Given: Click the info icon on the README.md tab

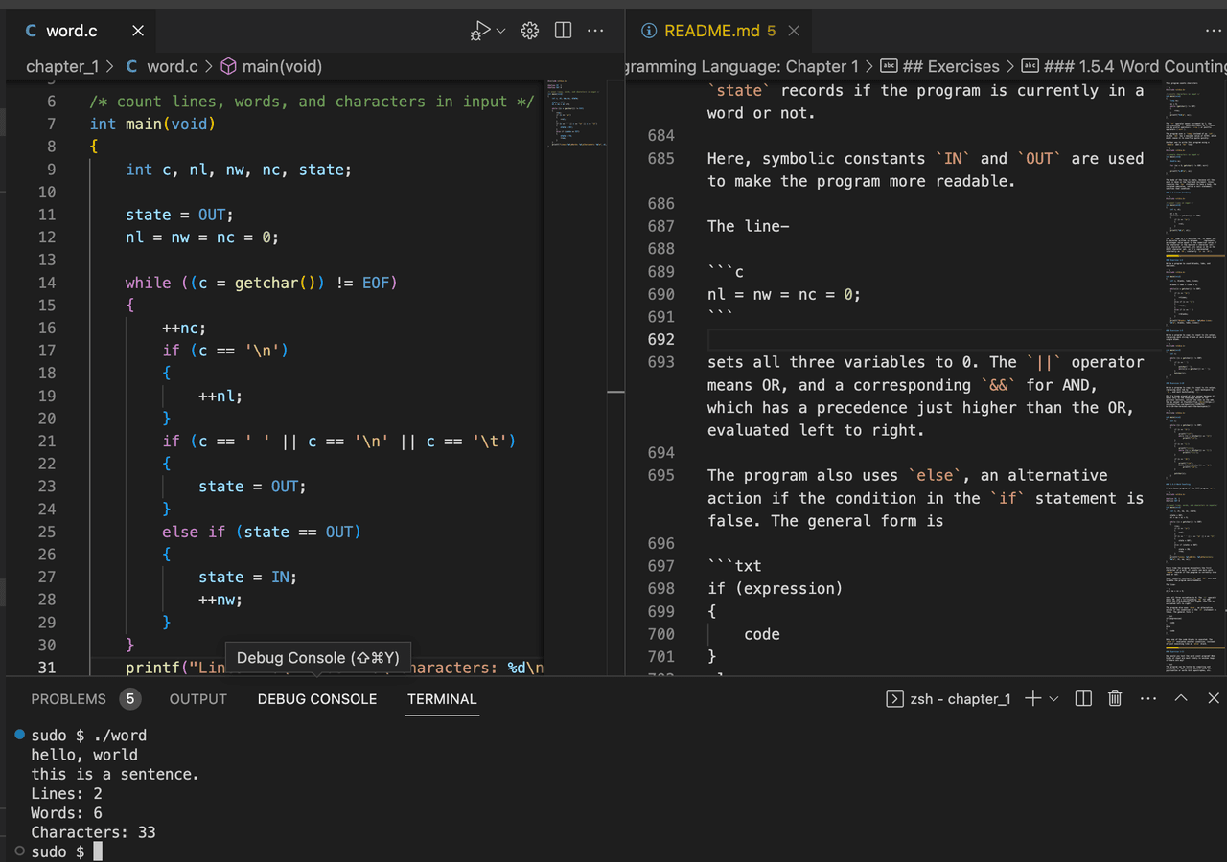Looking at the screenshot, I should point(649,31).
